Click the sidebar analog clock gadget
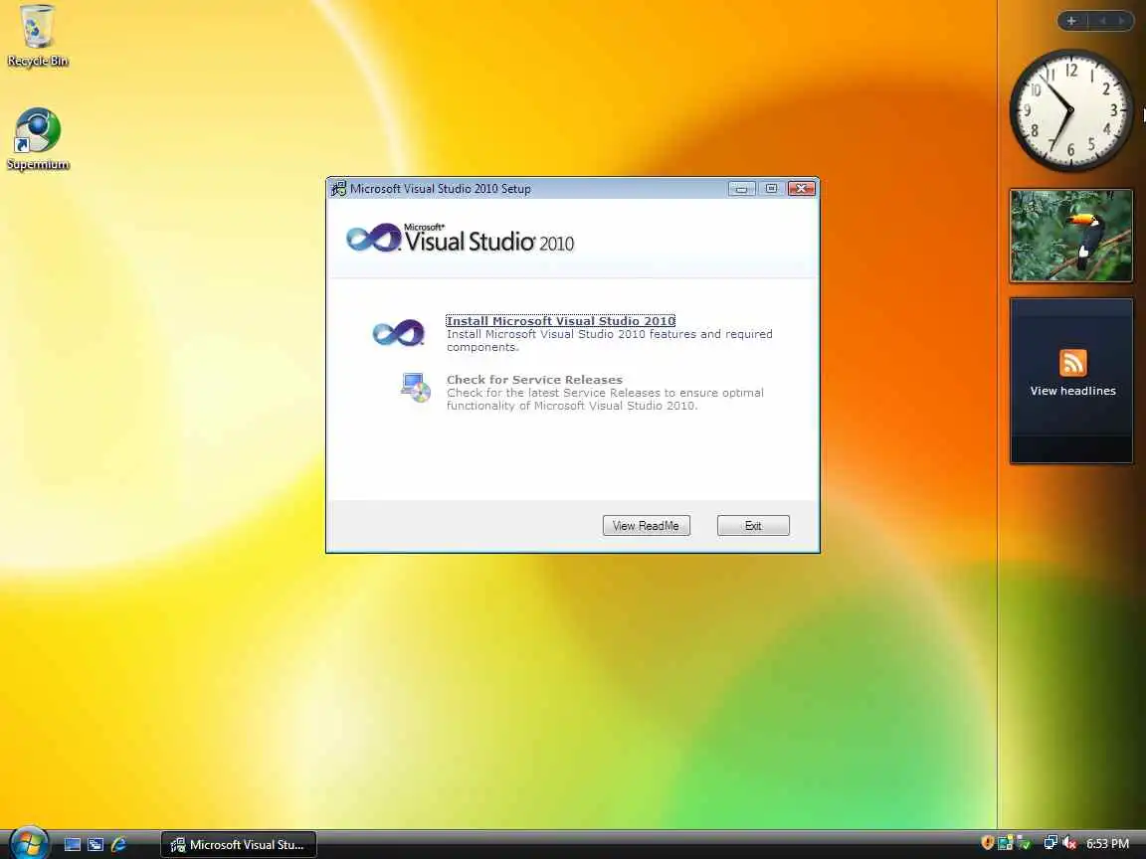1146x859 pixels. pyautogui.click(x=1070, y=110)
